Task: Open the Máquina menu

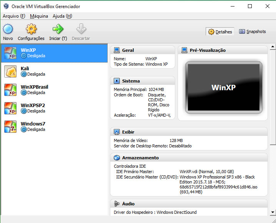Action: pyautogui.click(x=39, y=16)
